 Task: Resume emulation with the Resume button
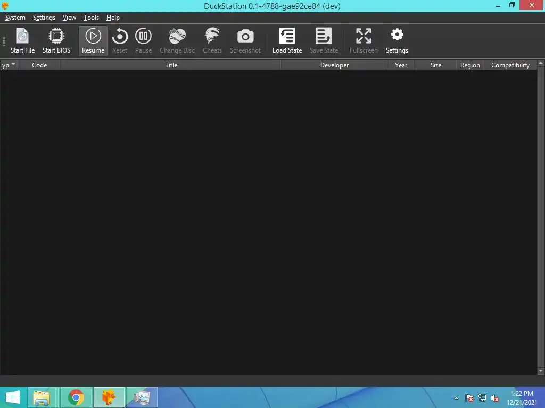click(93, 41)
